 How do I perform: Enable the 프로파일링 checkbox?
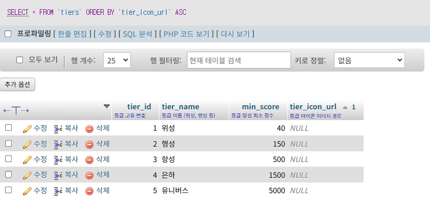(8, 34)
